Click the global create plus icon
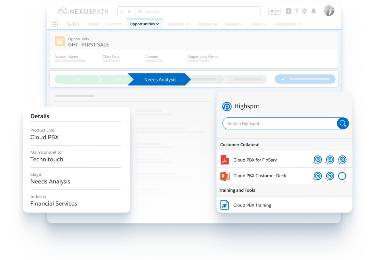Viewport: 379px width, 260px height. pos(288,11)
